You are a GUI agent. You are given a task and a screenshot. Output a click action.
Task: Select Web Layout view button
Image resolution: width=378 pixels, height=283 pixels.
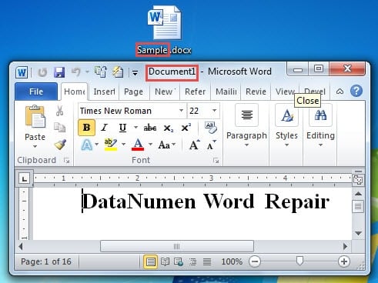click(x=179, y=261)
